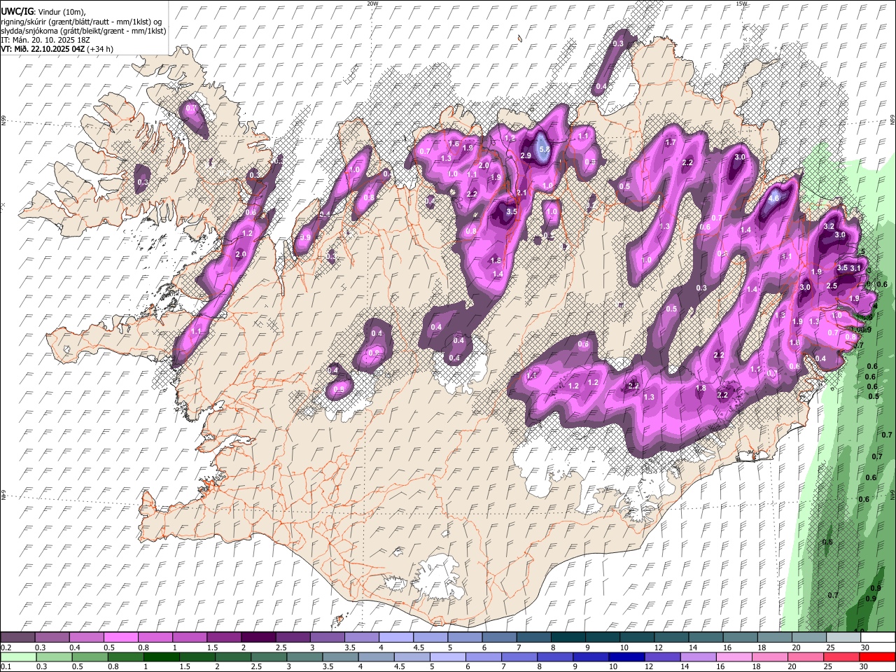Image resolution: width=896 pixels, height=672 pixels.
Task: Select lower legend light blue swatch between 5 and 6
Action: 449,657
